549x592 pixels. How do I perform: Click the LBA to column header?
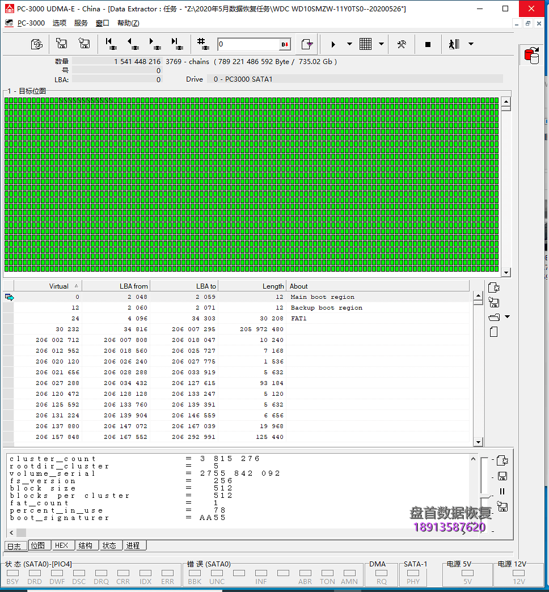184,286
